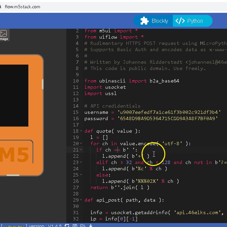Viewport: 227px width, 227px height.
Task: Click line number 17 in the gutter
Action: click(76, 125)
